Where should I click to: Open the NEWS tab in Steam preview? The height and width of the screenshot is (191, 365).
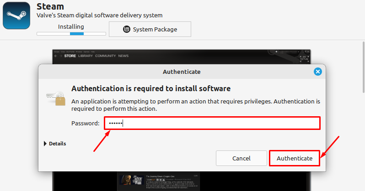tap(123, 56)
